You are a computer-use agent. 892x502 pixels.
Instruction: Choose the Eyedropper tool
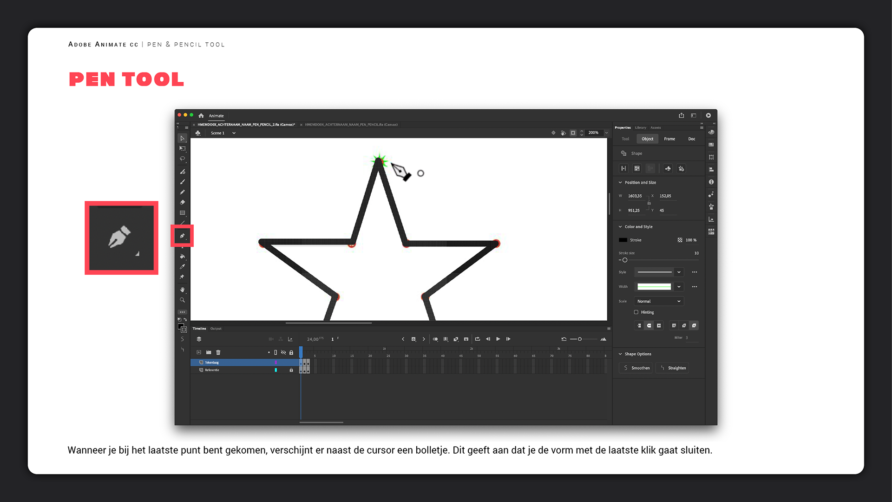tap(182, 267)
